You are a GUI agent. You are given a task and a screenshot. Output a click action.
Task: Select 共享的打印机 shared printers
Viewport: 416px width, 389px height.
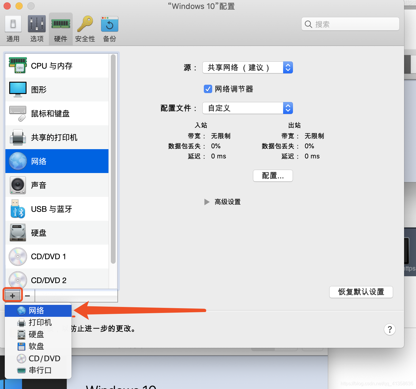(57, 137)
